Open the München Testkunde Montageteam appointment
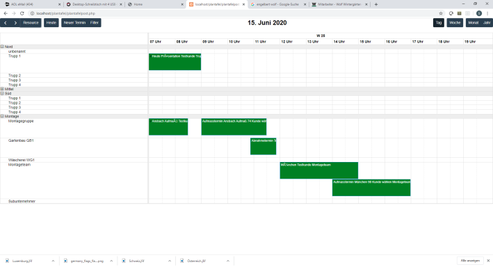The height and width of the screenshot is (267, 493). point(318,170)
